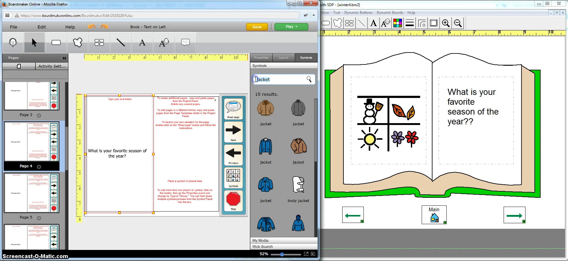Click the Stop button on book page

point(233,201)
